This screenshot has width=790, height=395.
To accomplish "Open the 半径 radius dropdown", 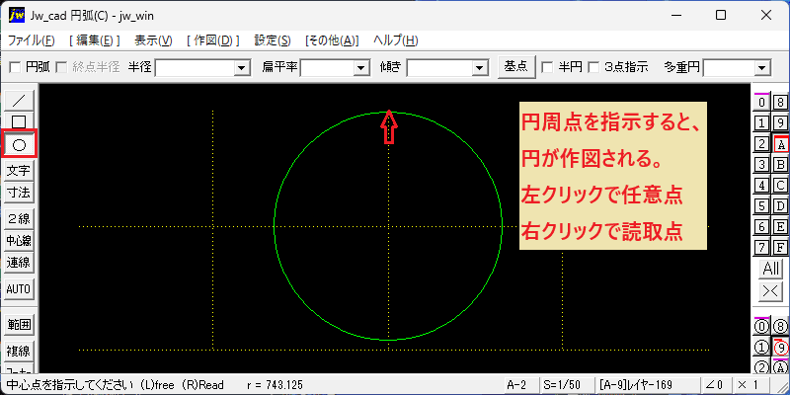I will point(242,68).
